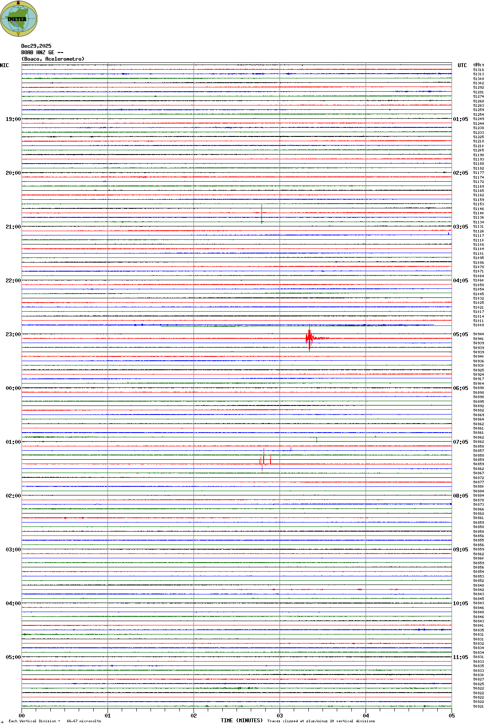
Task: Click the red earthquake waveform burst near 23:00
Action: coord(310,338)
